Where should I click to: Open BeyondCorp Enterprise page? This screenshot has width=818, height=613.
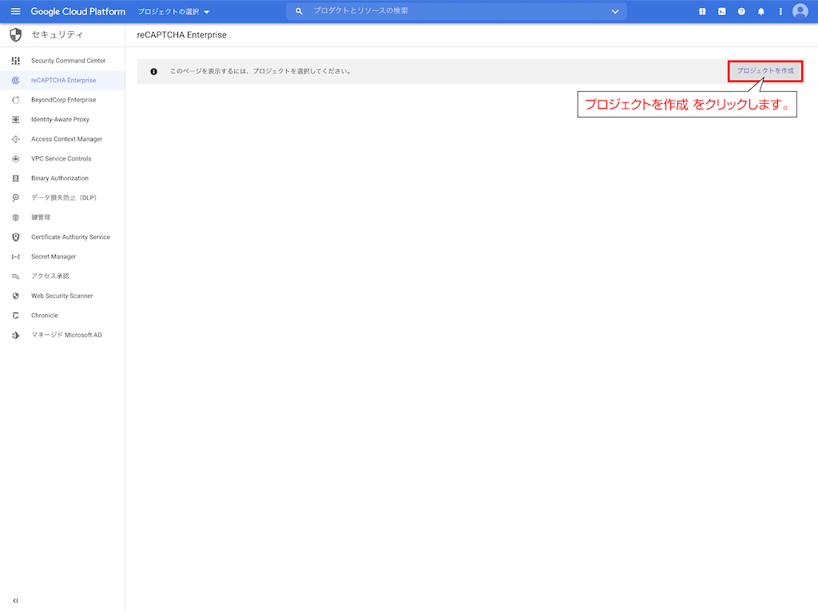tap(64, 100)
